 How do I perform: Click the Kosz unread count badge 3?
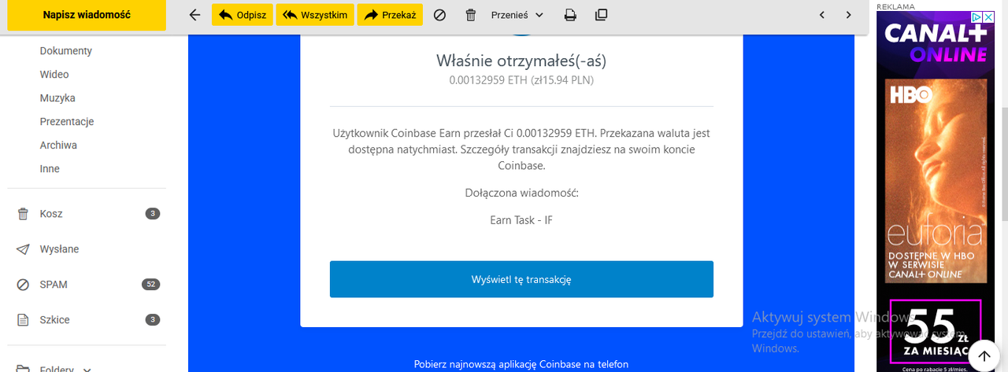(153, 214)
